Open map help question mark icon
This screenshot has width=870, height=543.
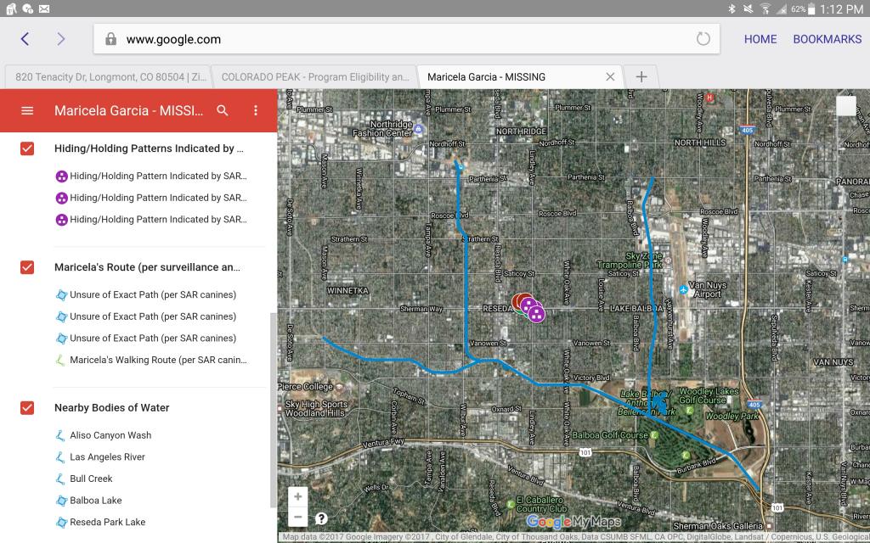point(321,518)
